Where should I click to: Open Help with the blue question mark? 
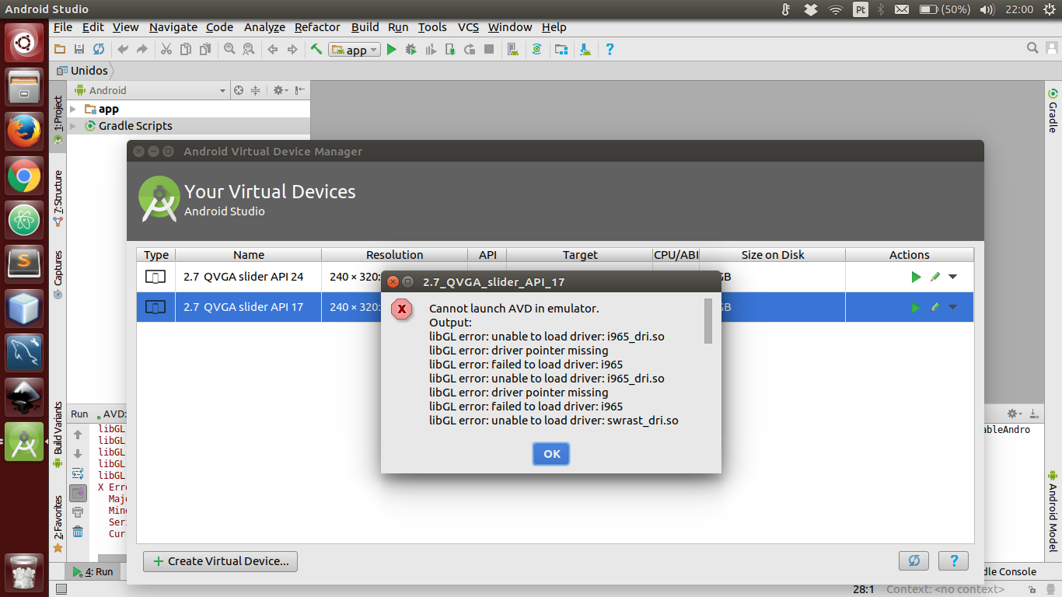click(610, 49)
